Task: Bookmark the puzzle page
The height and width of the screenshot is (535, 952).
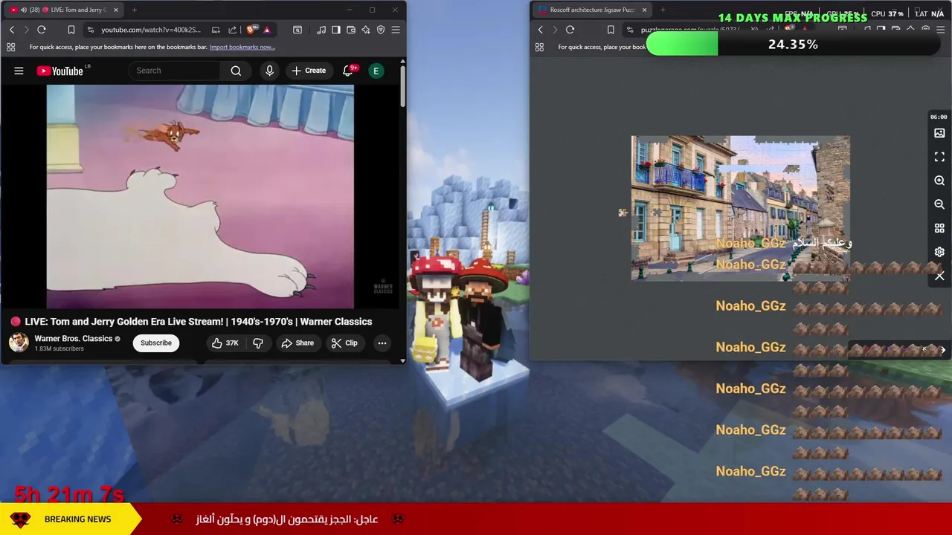Action: (x=611, y=30)
